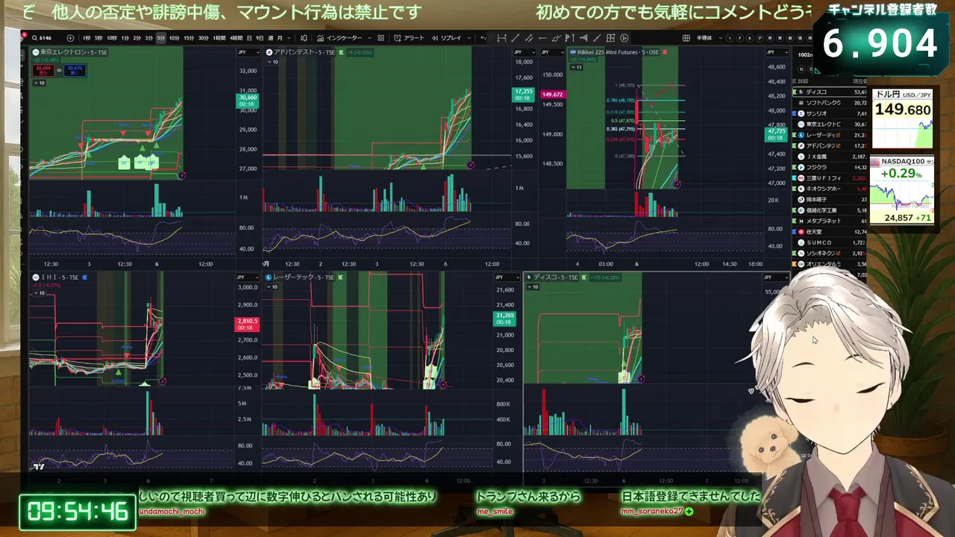Select the 3分 interval
The image size is (955, 537).
pos(148,38)
